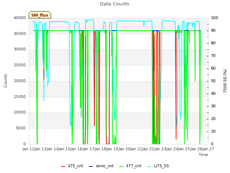230x173 pixels.
Task: Click the Jan 16 date tick
Action: tap(77, 149)
